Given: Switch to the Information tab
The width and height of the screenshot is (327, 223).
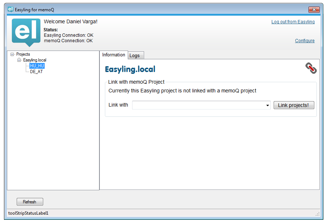Looking at the screenshot, I should coord(114,55).
